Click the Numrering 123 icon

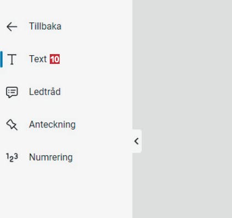(x=12, y=157)
